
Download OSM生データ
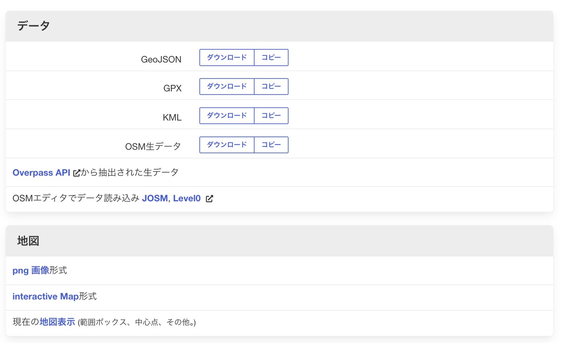pyautogui.click(x=227, y=145)
